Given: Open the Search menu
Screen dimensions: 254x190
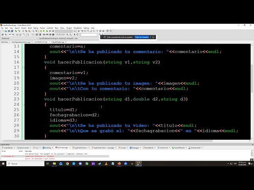Looking at the screenshot, I should 17,28.
